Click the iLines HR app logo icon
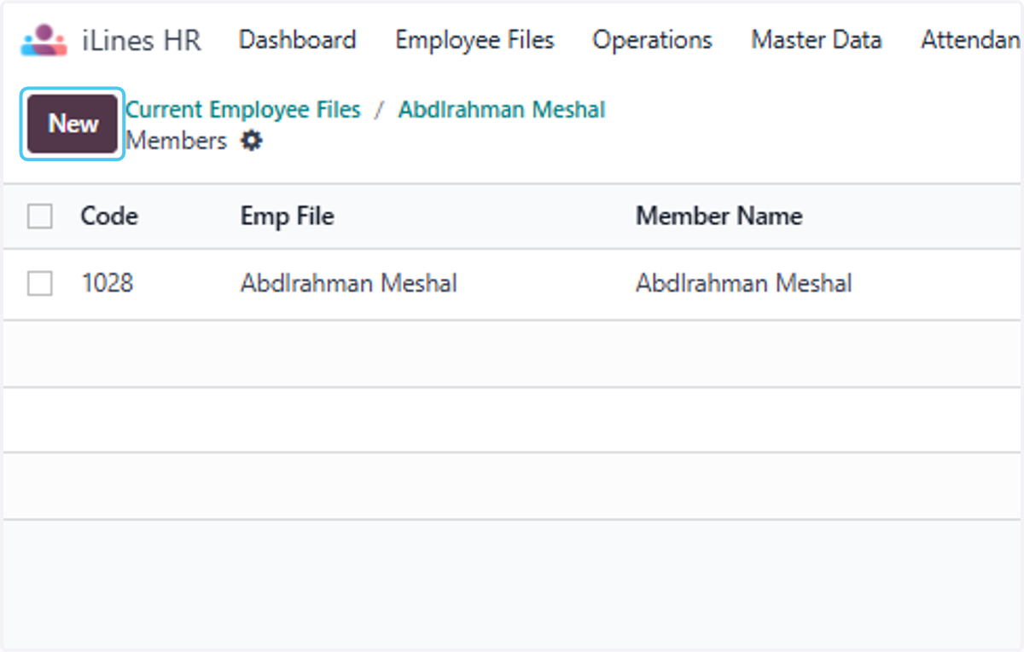 [x=44, y=40]
